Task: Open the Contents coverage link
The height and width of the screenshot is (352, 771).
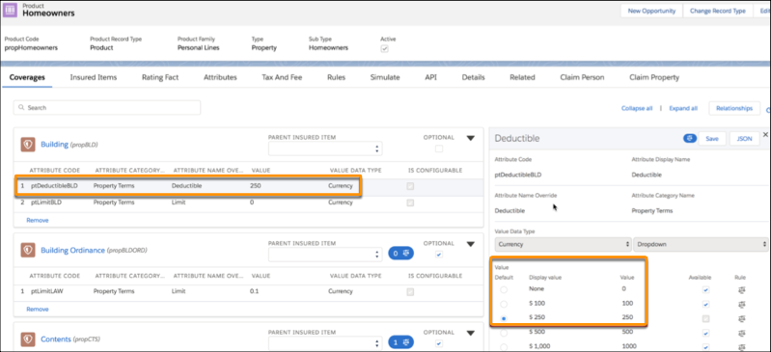Action: pos(56,339)
